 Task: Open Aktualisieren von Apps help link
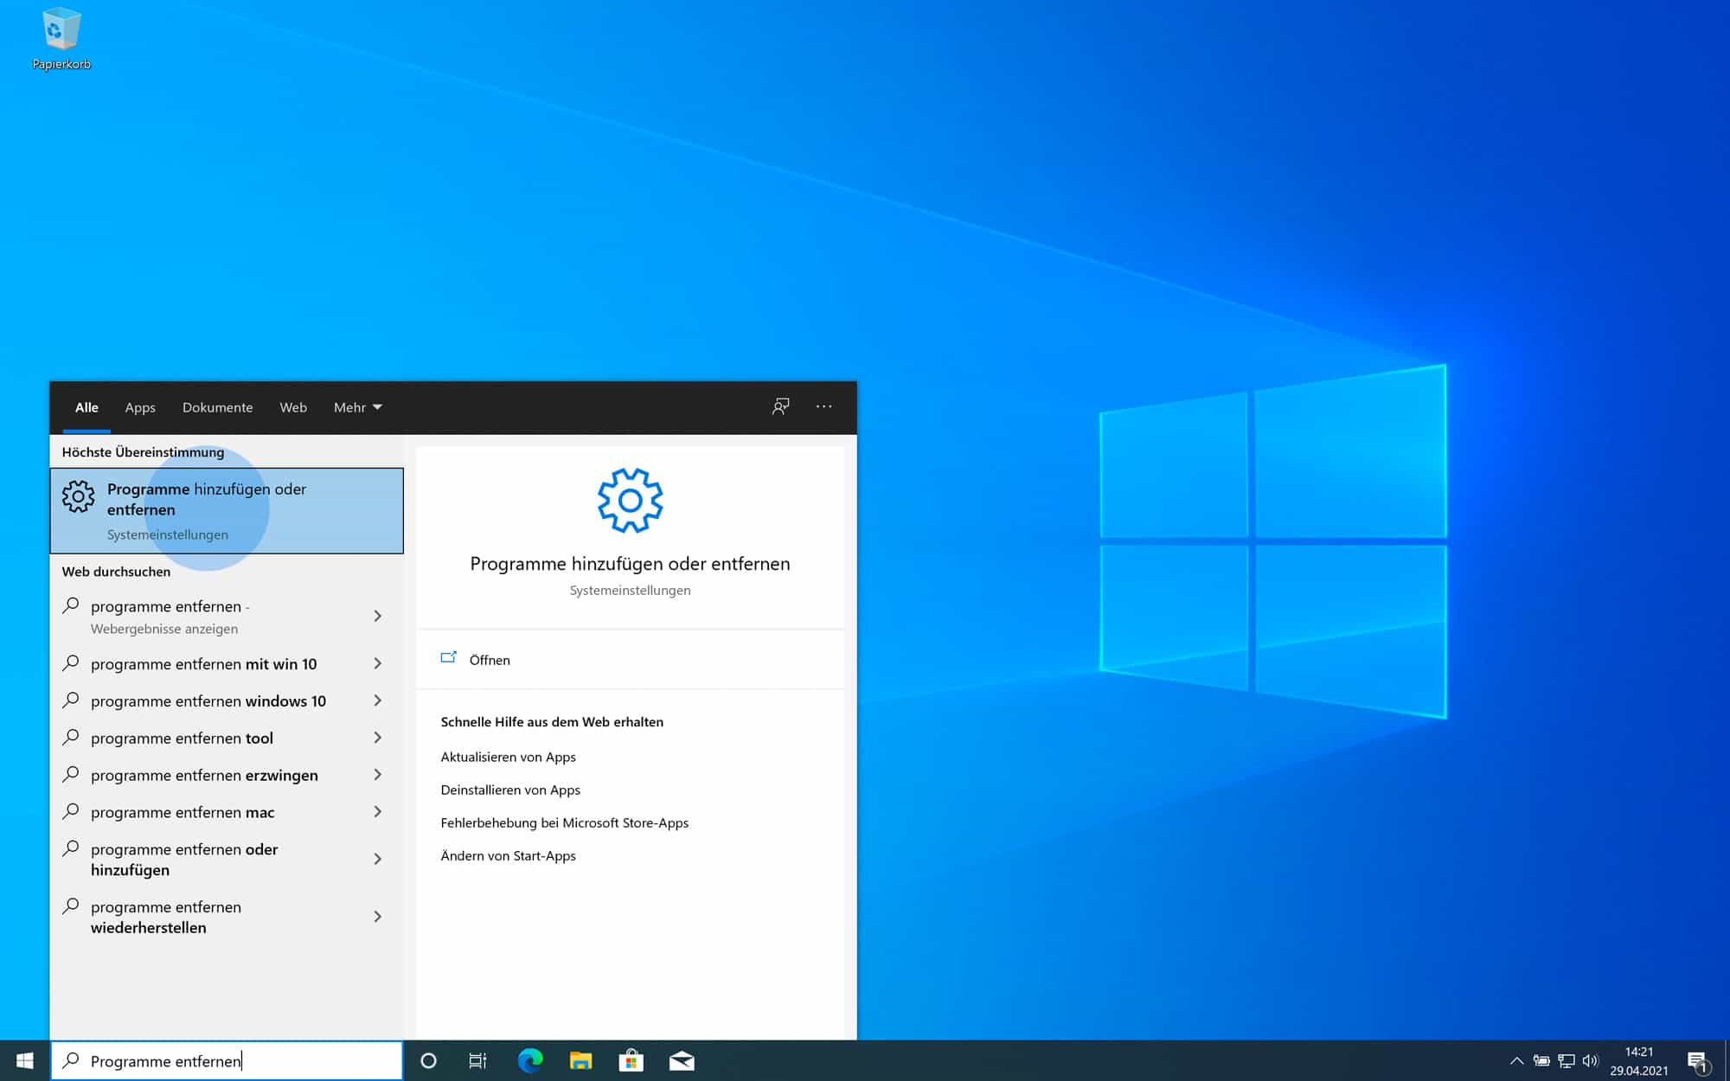pyautogui.click(x=508, y=757)
